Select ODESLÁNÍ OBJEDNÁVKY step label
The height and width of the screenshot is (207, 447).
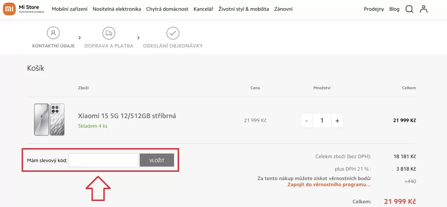click(x=173, y=46)
